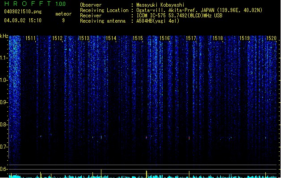Click the Observer field label

(x=91, y=5)
